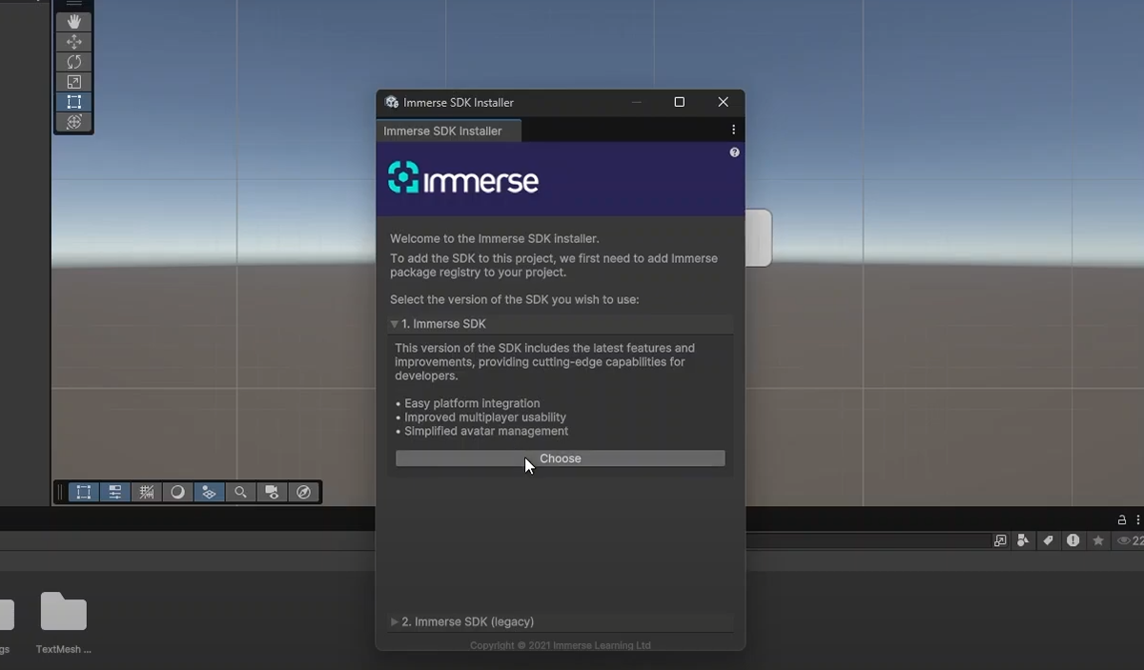Click the installer title bar Unity icon
Image resolution: width=1144 pixels, height=670 pixels.
[391, 102]
